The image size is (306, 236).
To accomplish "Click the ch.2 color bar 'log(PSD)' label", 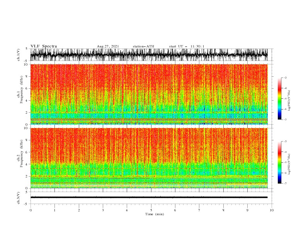I will 289,164.
